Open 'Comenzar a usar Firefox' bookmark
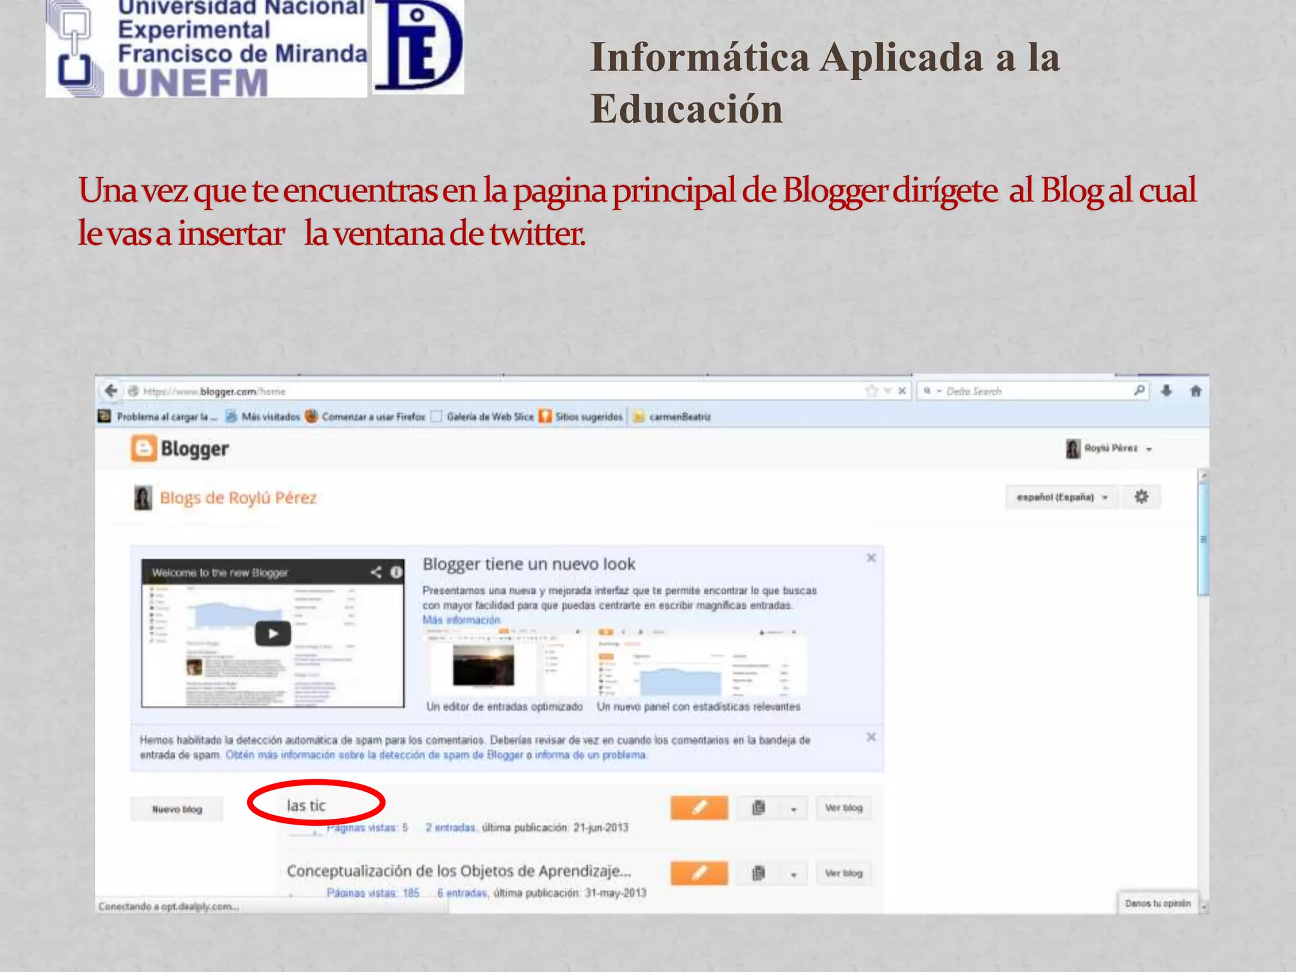Image resolution: width=1296 pixels, height=972 pixels. [365, 416]
